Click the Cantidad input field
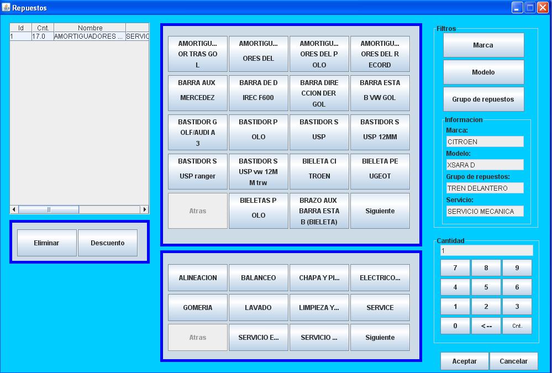Image resolution: width=552 pixels, height=373 pixels. point(486,251)
